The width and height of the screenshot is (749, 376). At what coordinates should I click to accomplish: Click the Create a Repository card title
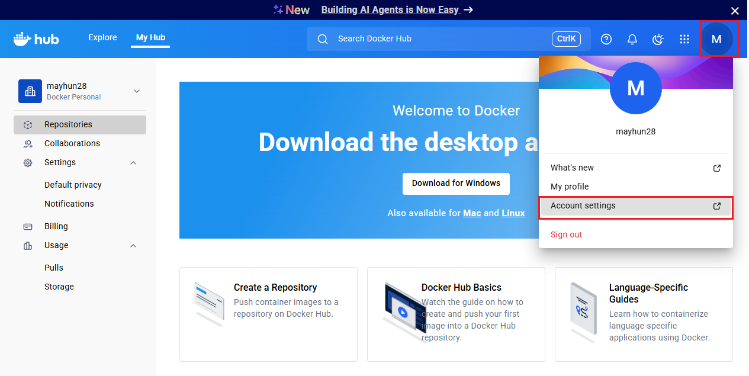(x=275, y=288)
